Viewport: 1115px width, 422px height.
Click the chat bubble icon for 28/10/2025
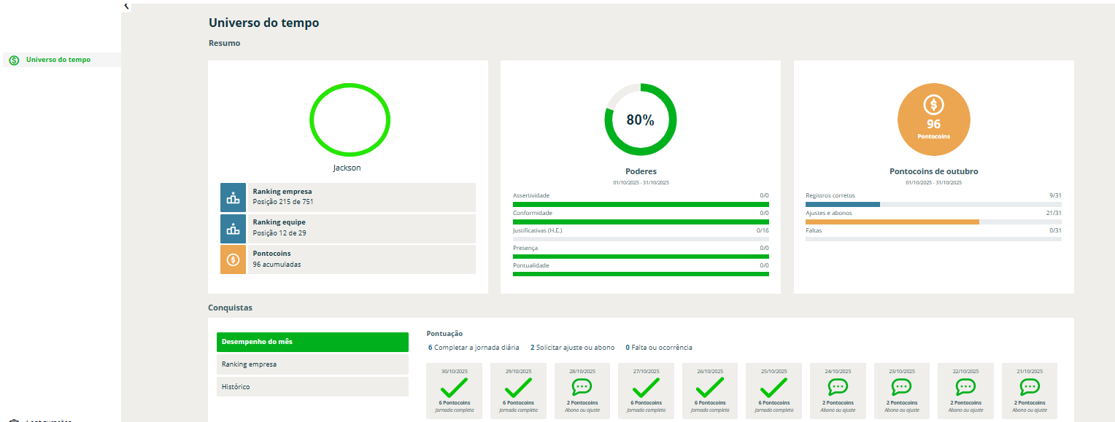582,387
